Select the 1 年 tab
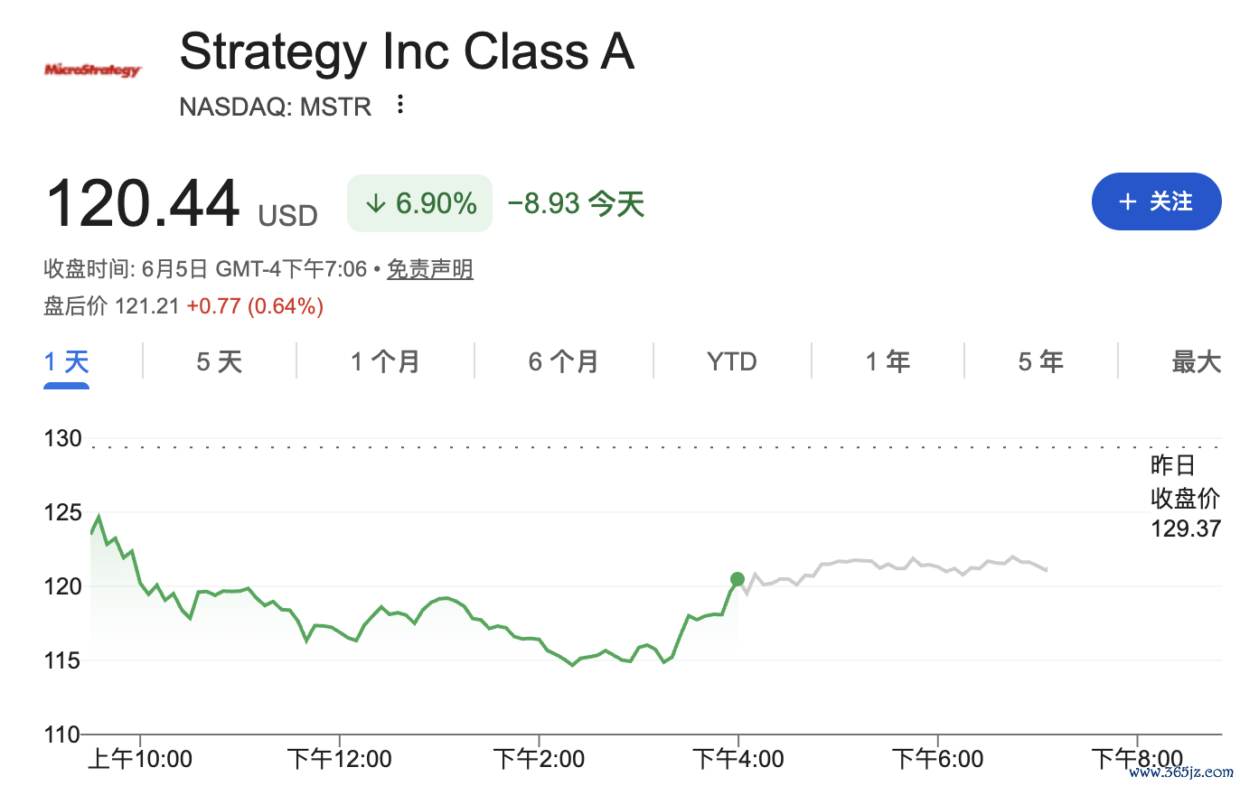1240x786 pixels. coord(888,362)
